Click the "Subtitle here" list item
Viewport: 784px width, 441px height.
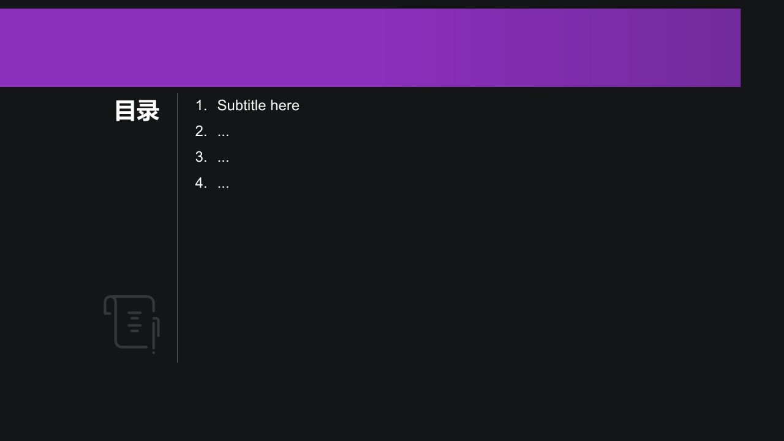(258, 105)
